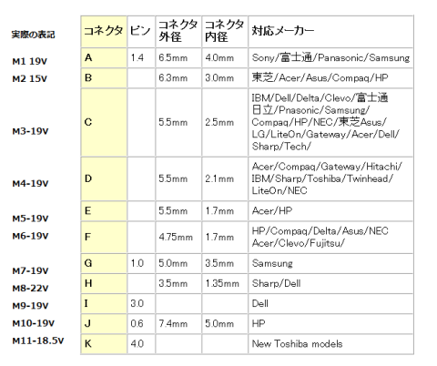Click the HP maker cell in row J

(x=330, y=324)
